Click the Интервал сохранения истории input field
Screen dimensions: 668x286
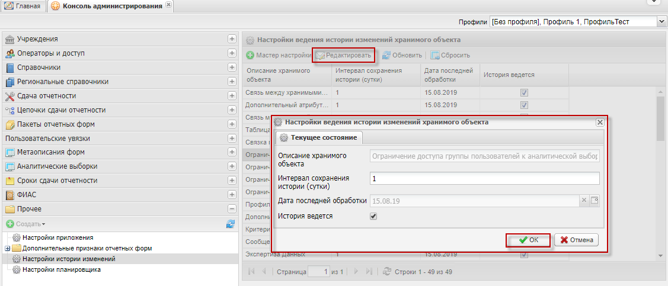(484, 178)
